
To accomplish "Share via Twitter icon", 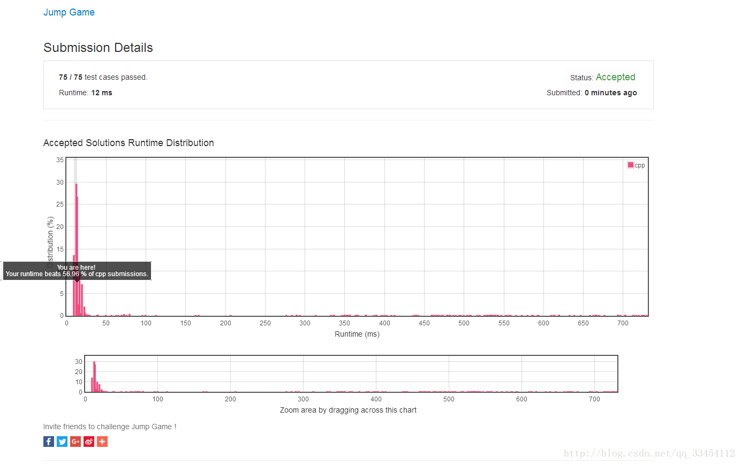I will [x=62, y=442].
